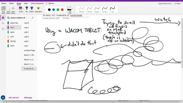183x103 pixels.
Task: Click the page title text
Action: 62,15
